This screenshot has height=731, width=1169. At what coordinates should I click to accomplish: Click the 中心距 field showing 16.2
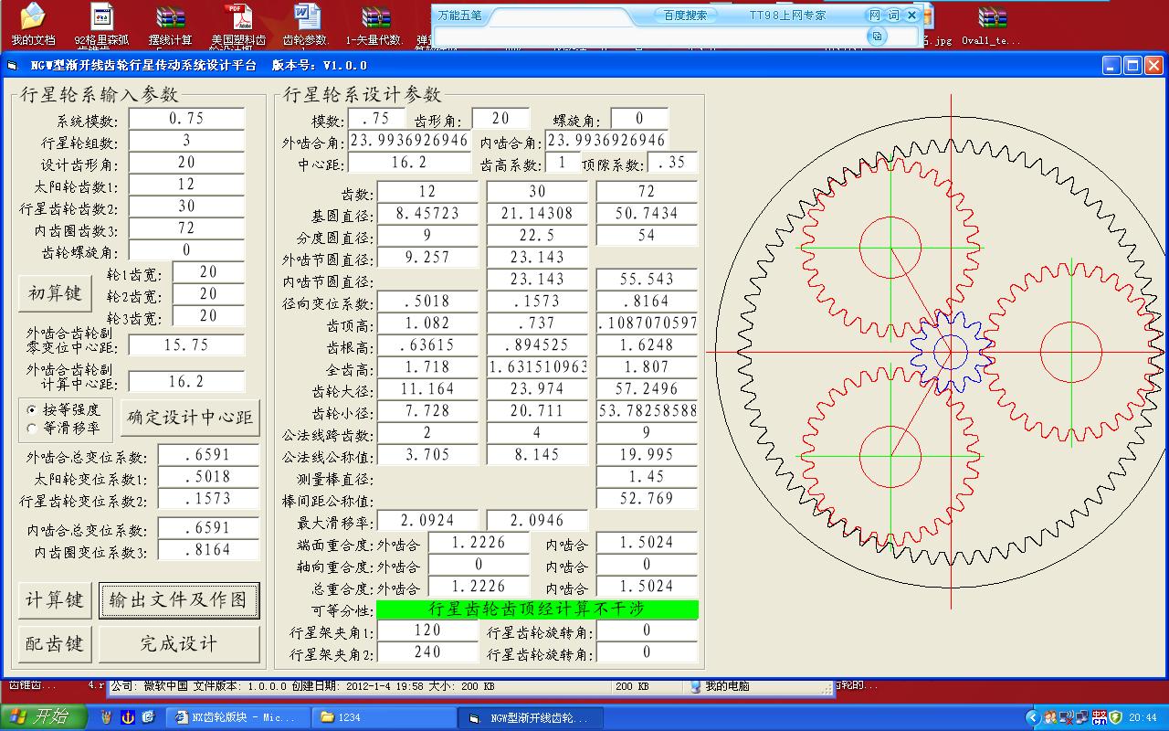[409, 163]
